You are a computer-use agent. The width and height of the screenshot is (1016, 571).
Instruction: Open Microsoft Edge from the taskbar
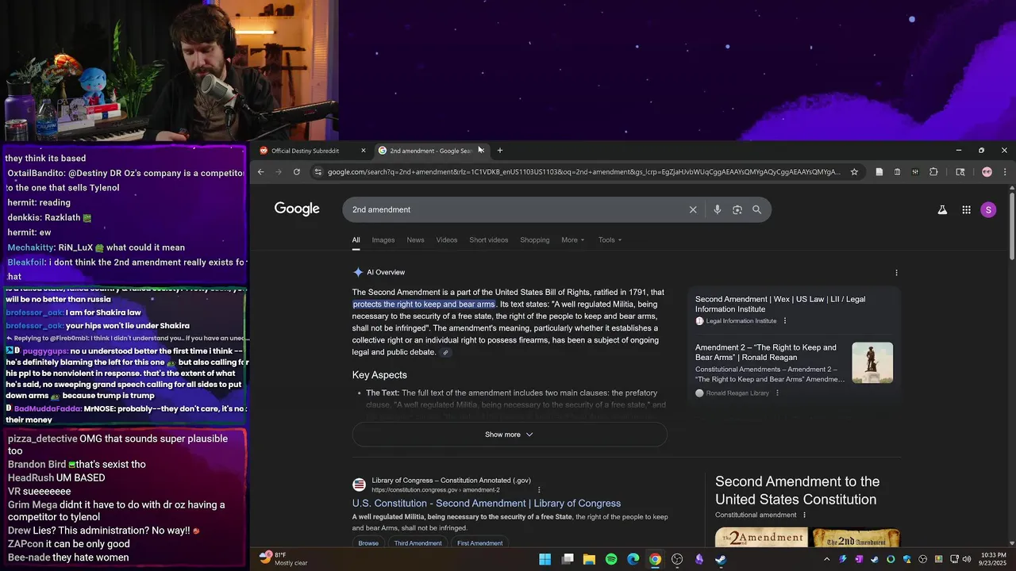633,559
